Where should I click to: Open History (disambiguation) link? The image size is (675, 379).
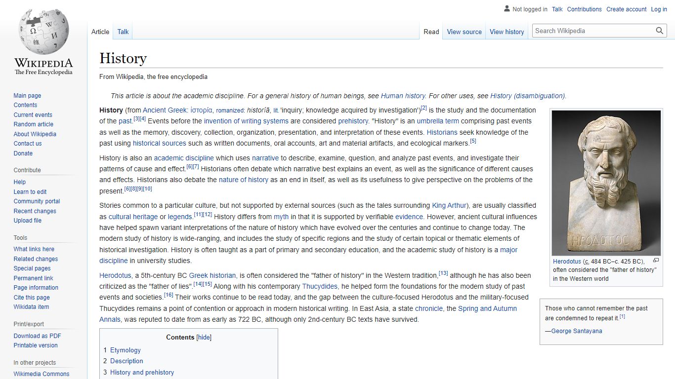tap(528, 96)
